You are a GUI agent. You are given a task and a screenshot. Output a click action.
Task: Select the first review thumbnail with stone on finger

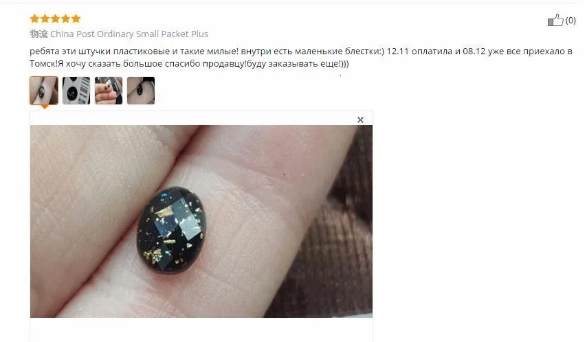point(44,91)
